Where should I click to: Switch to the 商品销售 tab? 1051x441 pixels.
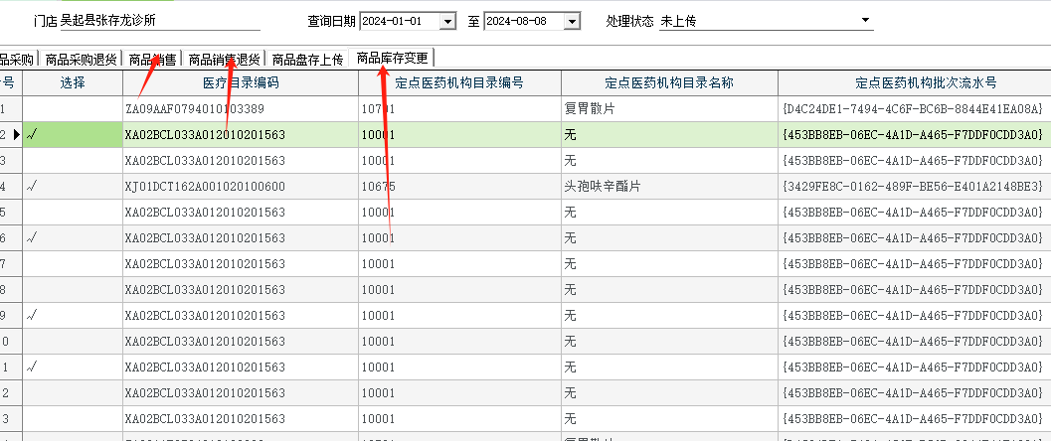[x=152, y=60]
